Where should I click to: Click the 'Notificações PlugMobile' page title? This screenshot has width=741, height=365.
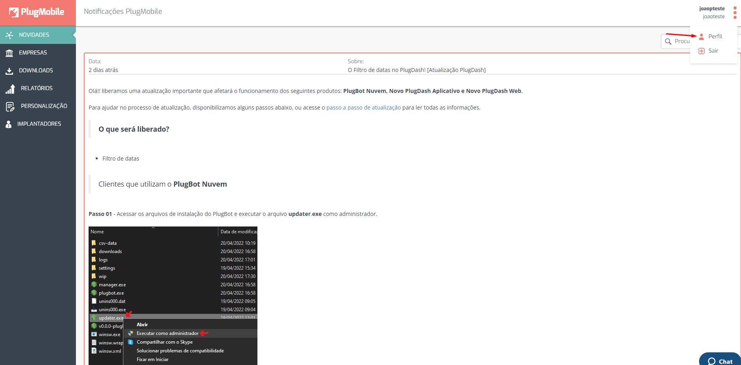pyautogui.click(x=123, y=11)
